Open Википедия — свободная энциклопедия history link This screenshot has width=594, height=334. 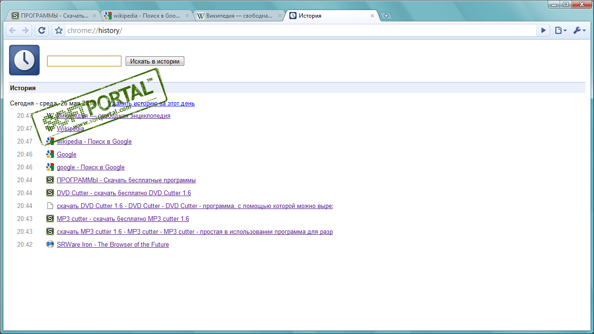click(x=113, y=115)
